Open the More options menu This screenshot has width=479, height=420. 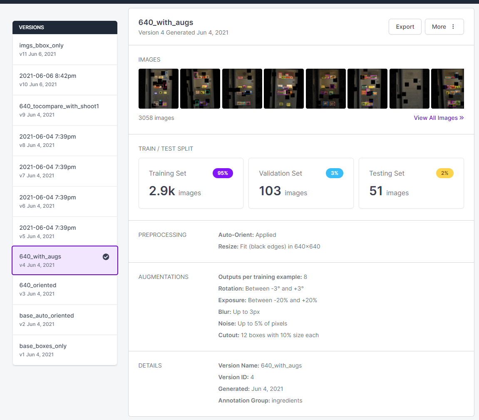(444, 26)
